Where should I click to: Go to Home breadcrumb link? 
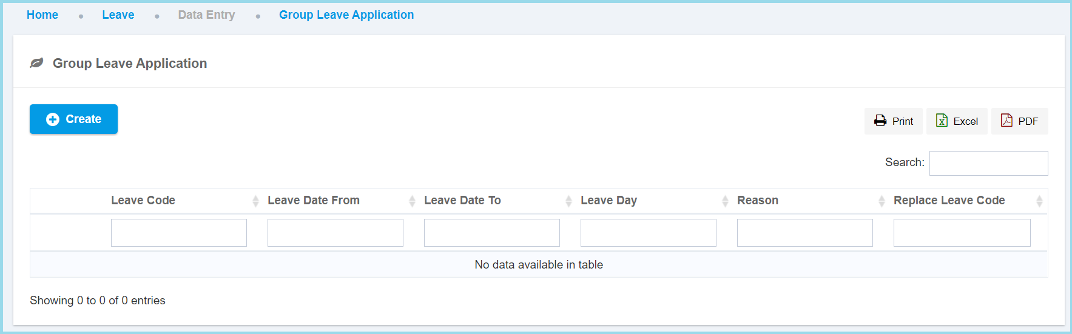(42, 15)
